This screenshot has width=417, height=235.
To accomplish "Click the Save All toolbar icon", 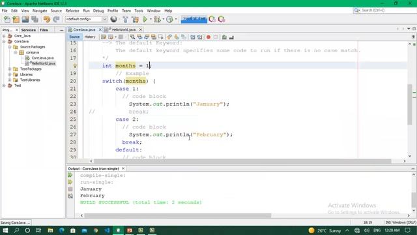I will [x=35, y=19].
